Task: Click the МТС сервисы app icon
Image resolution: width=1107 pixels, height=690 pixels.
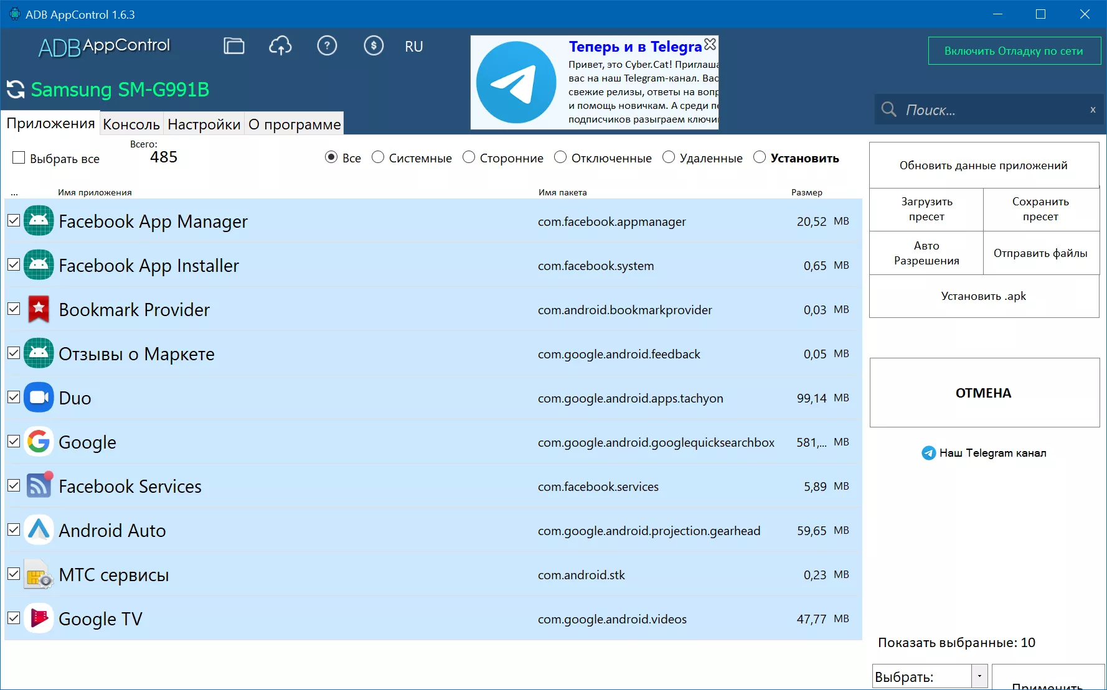Action: pos(39,574)
